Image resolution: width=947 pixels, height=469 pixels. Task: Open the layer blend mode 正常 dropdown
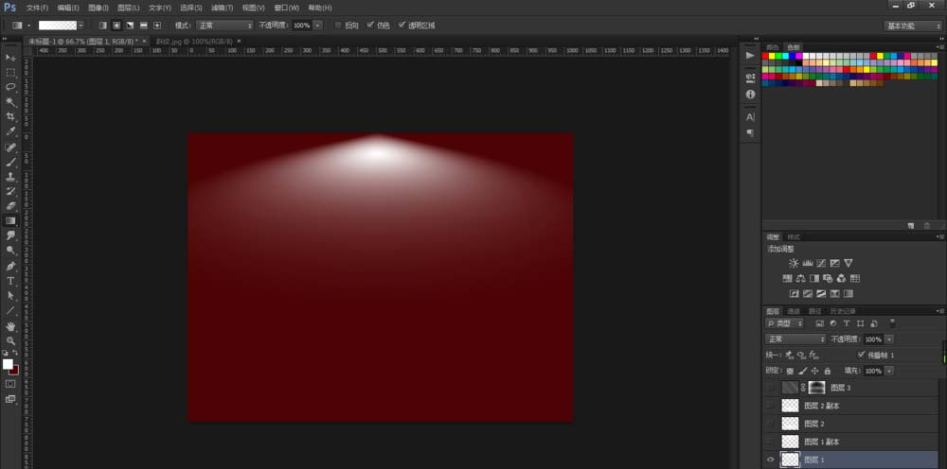795,339
